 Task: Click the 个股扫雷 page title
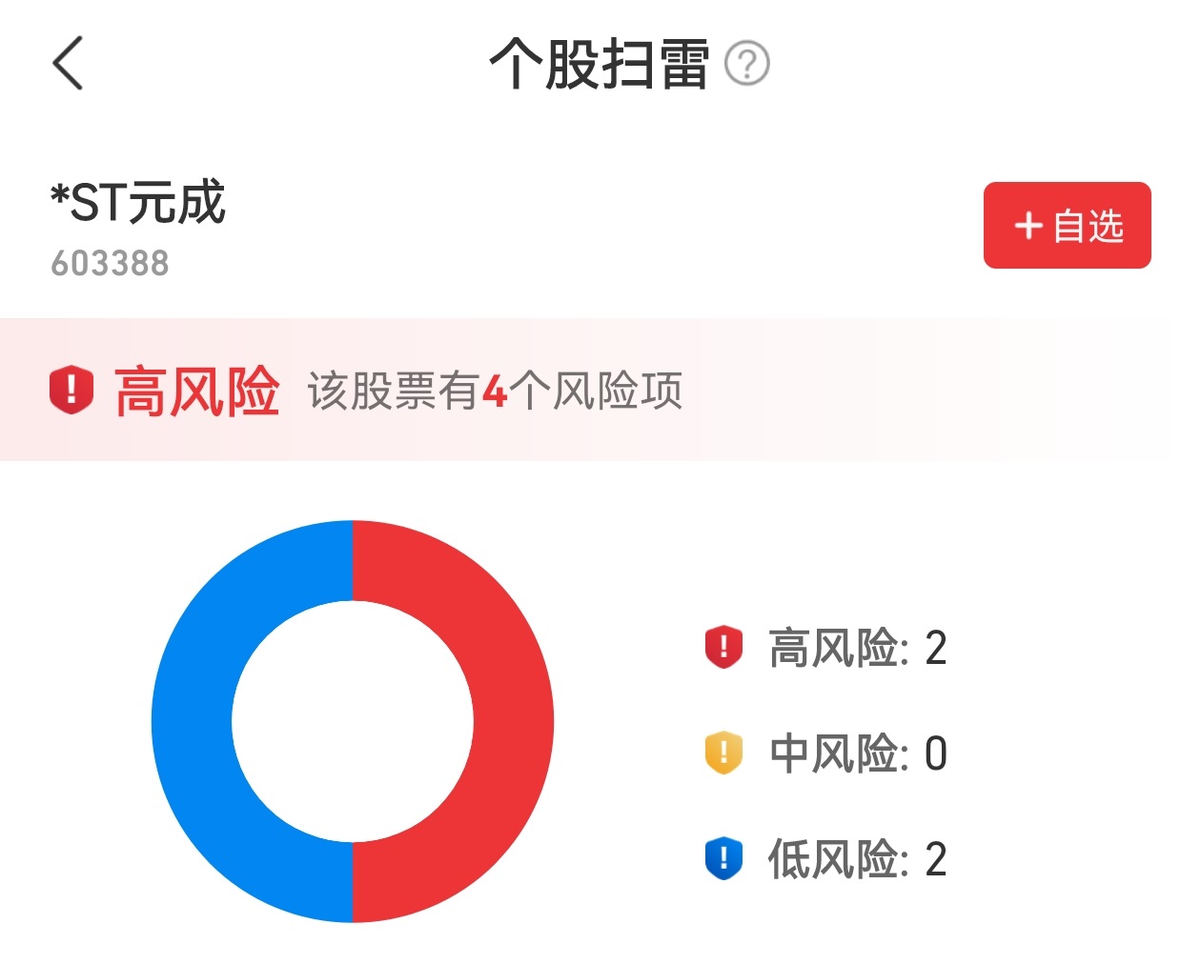(x=599, y=64)
